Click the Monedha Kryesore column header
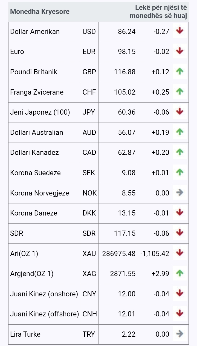 pyautogui.click(x=40, y=12)
